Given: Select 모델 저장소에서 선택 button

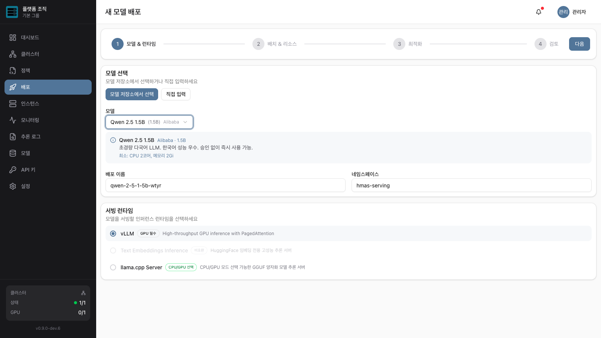Looking at the screenshot, I should (132, 94).
